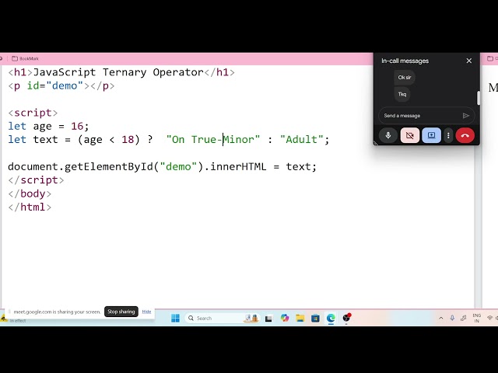Open more options in the call controls

[448, 135]
